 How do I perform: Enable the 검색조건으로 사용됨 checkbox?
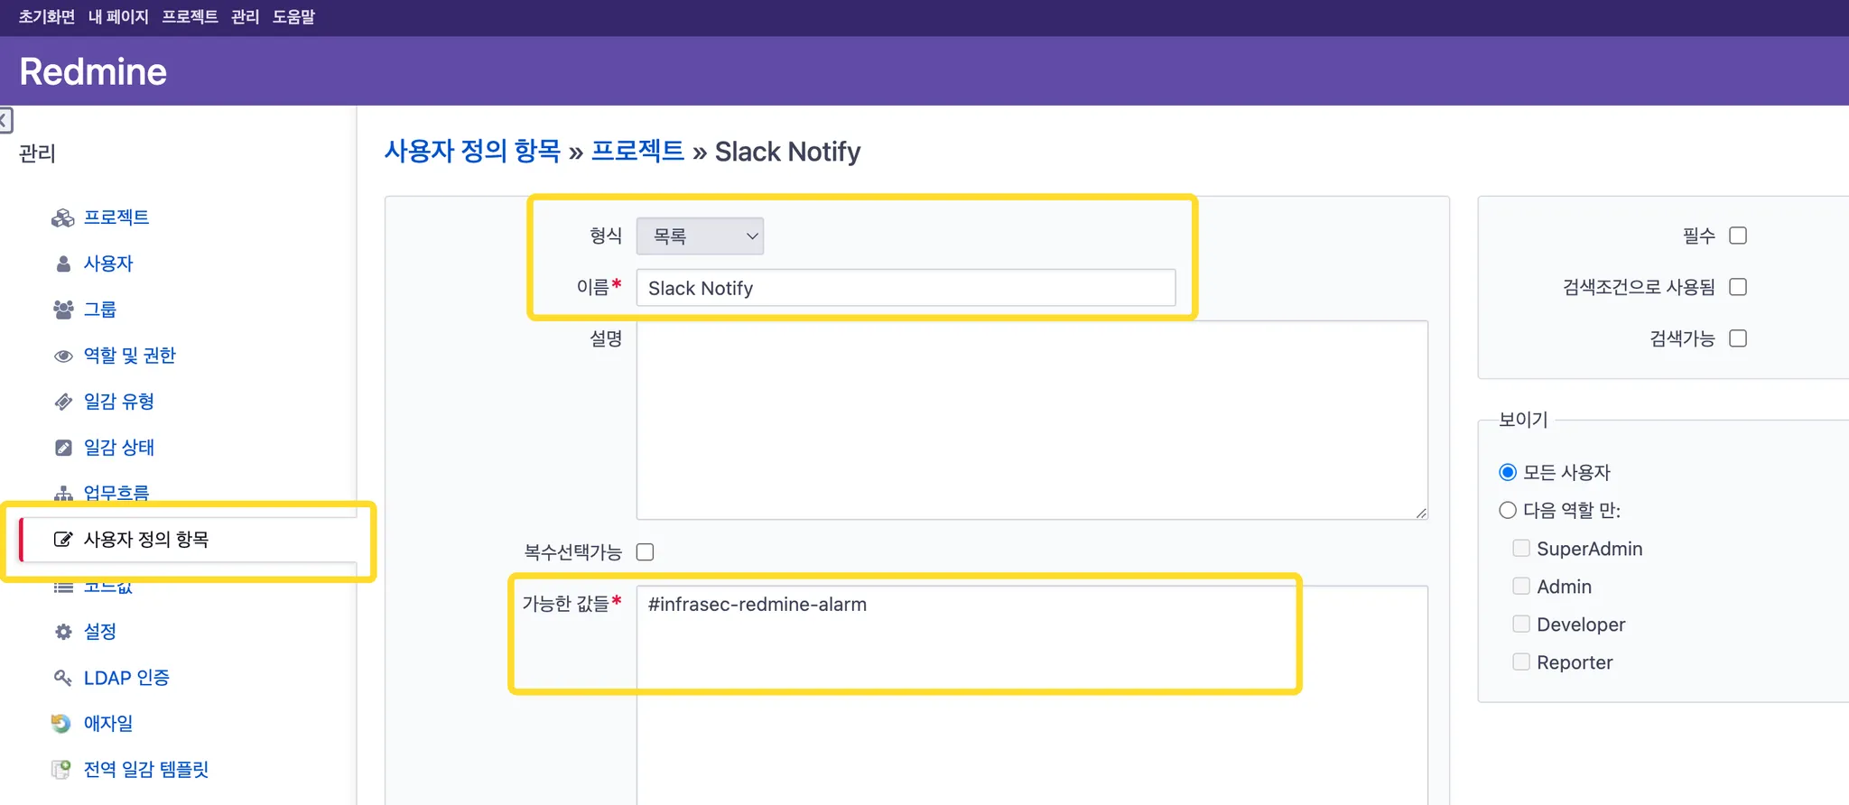tap(1738, 287)
